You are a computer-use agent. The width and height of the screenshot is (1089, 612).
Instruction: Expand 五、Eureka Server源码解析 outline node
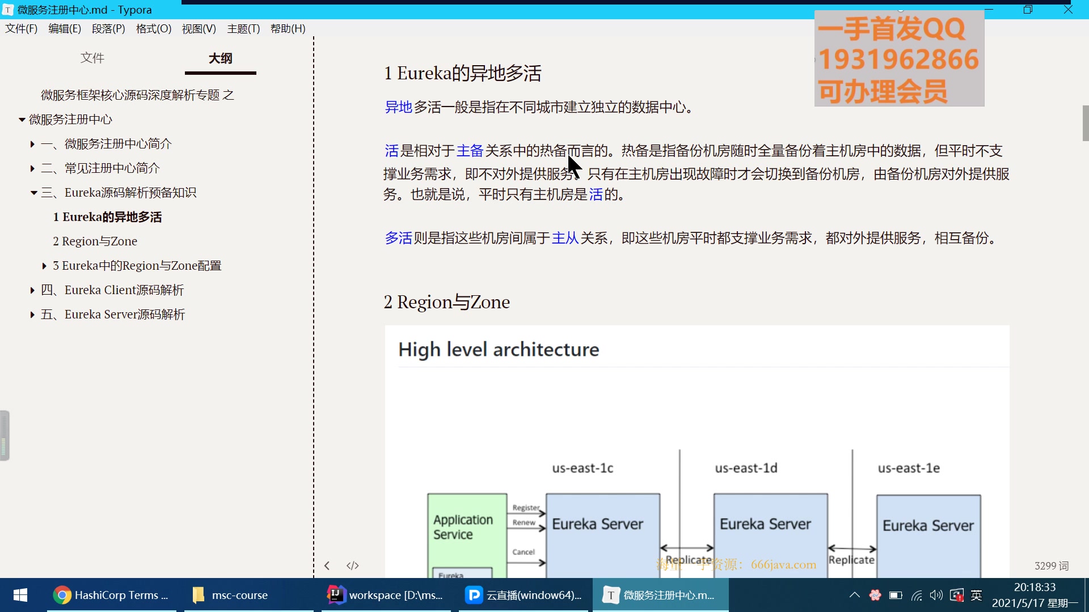click(x=32, y=315)
